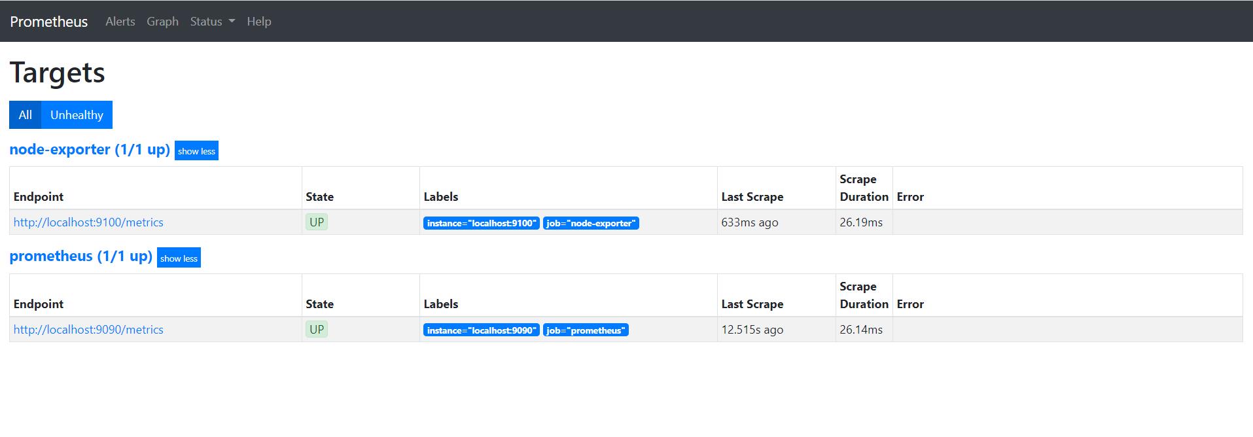The height and width of the screenshot is (437, 1253).
Task: Click the Targets page heading
Action: click(58, 73)
